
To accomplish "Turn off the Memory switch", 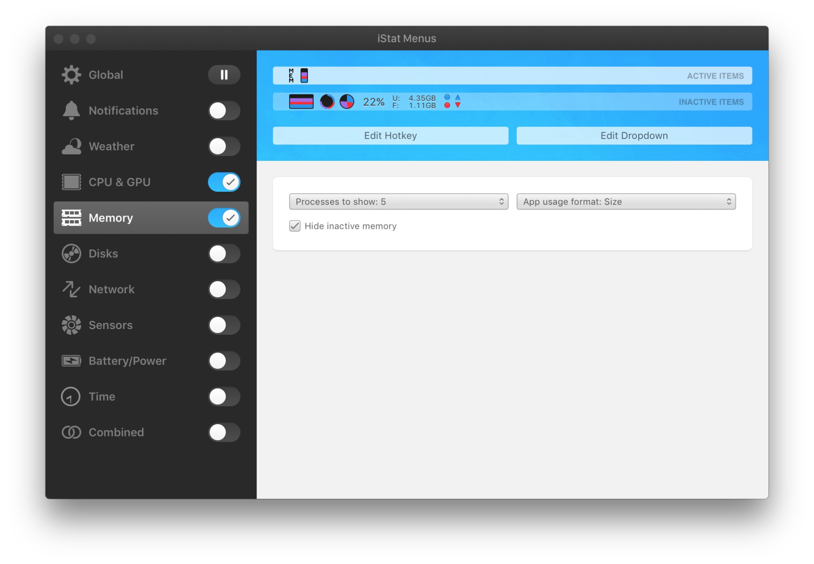I will [224, 218].
